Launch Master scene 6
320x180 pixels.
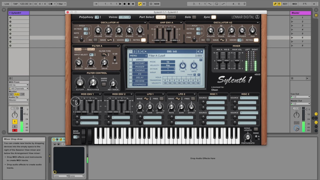tap(292, 37)
